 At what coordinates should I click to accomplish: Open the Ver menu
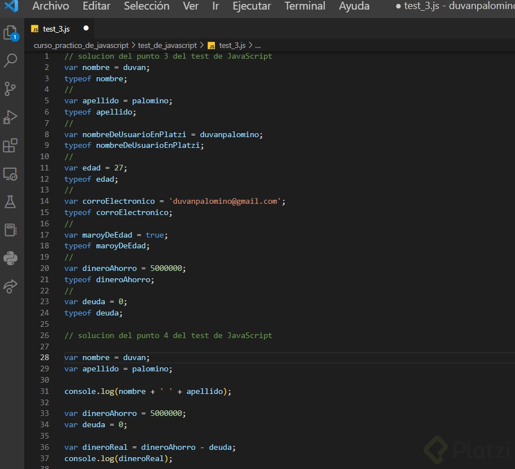(191, 6)
